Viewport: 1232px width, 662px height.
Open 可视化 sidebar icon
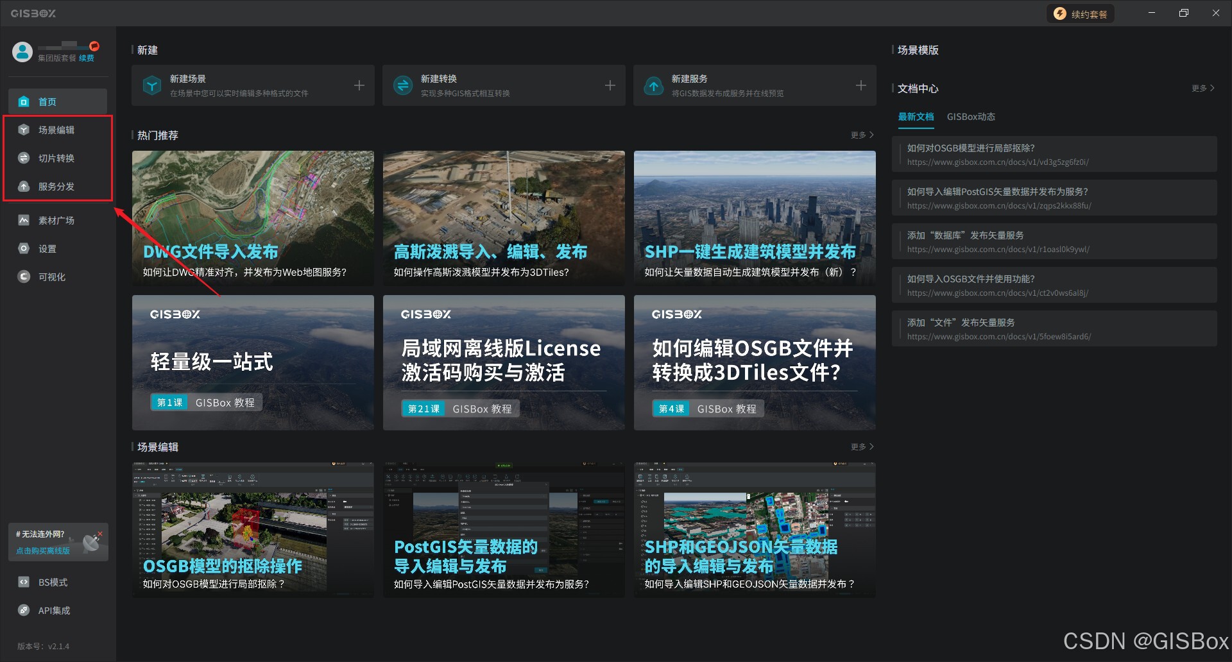click(x=24, y=276)
